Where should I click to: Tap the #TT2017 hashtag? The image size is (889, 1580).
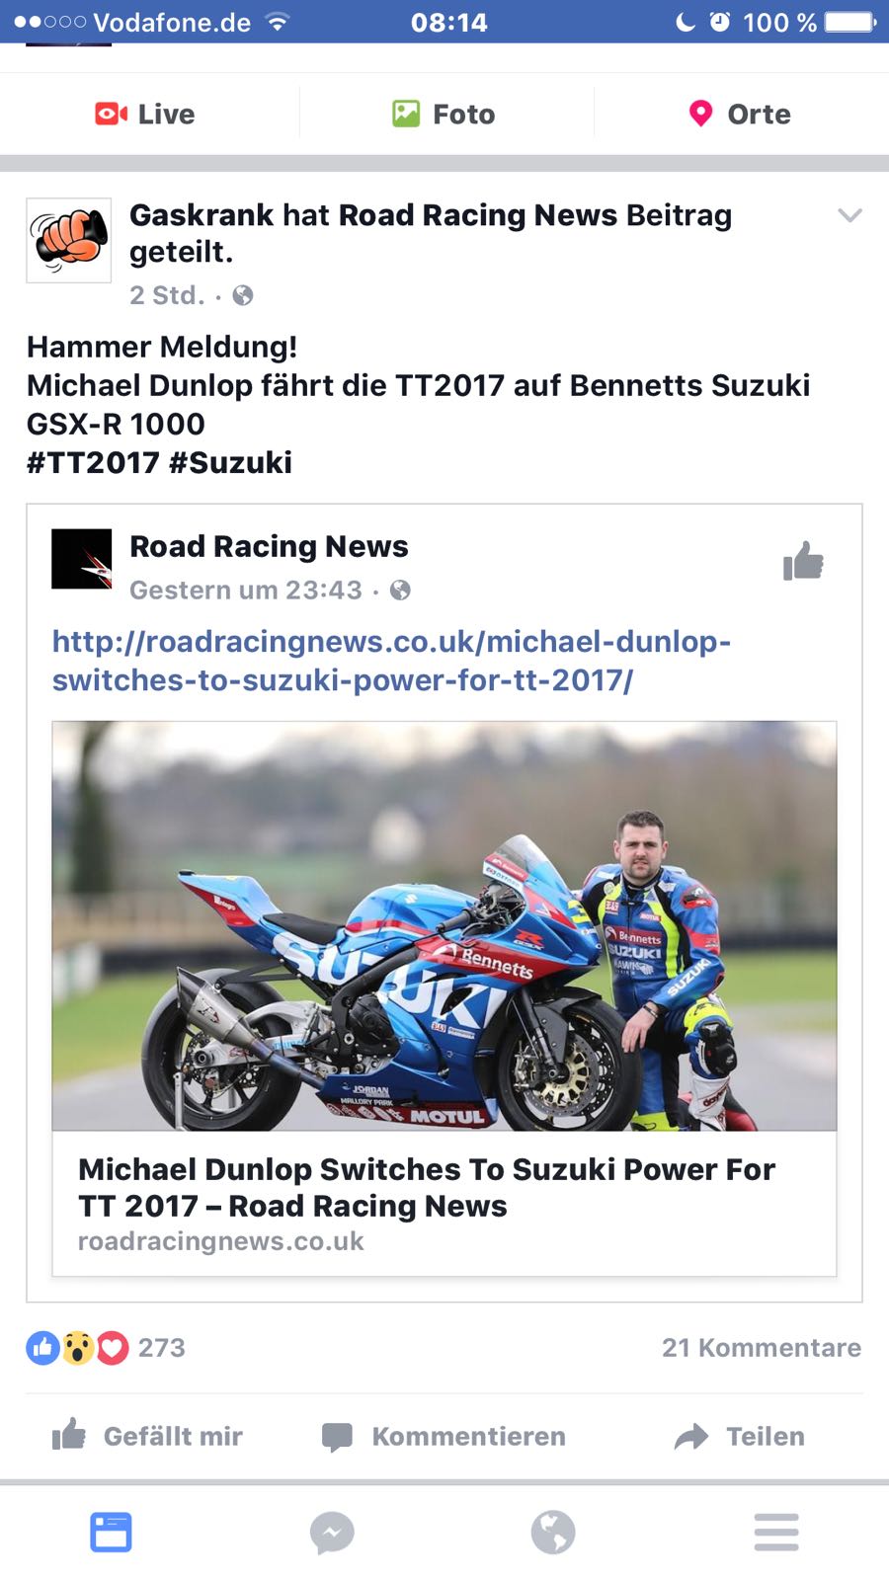point(93,462)
